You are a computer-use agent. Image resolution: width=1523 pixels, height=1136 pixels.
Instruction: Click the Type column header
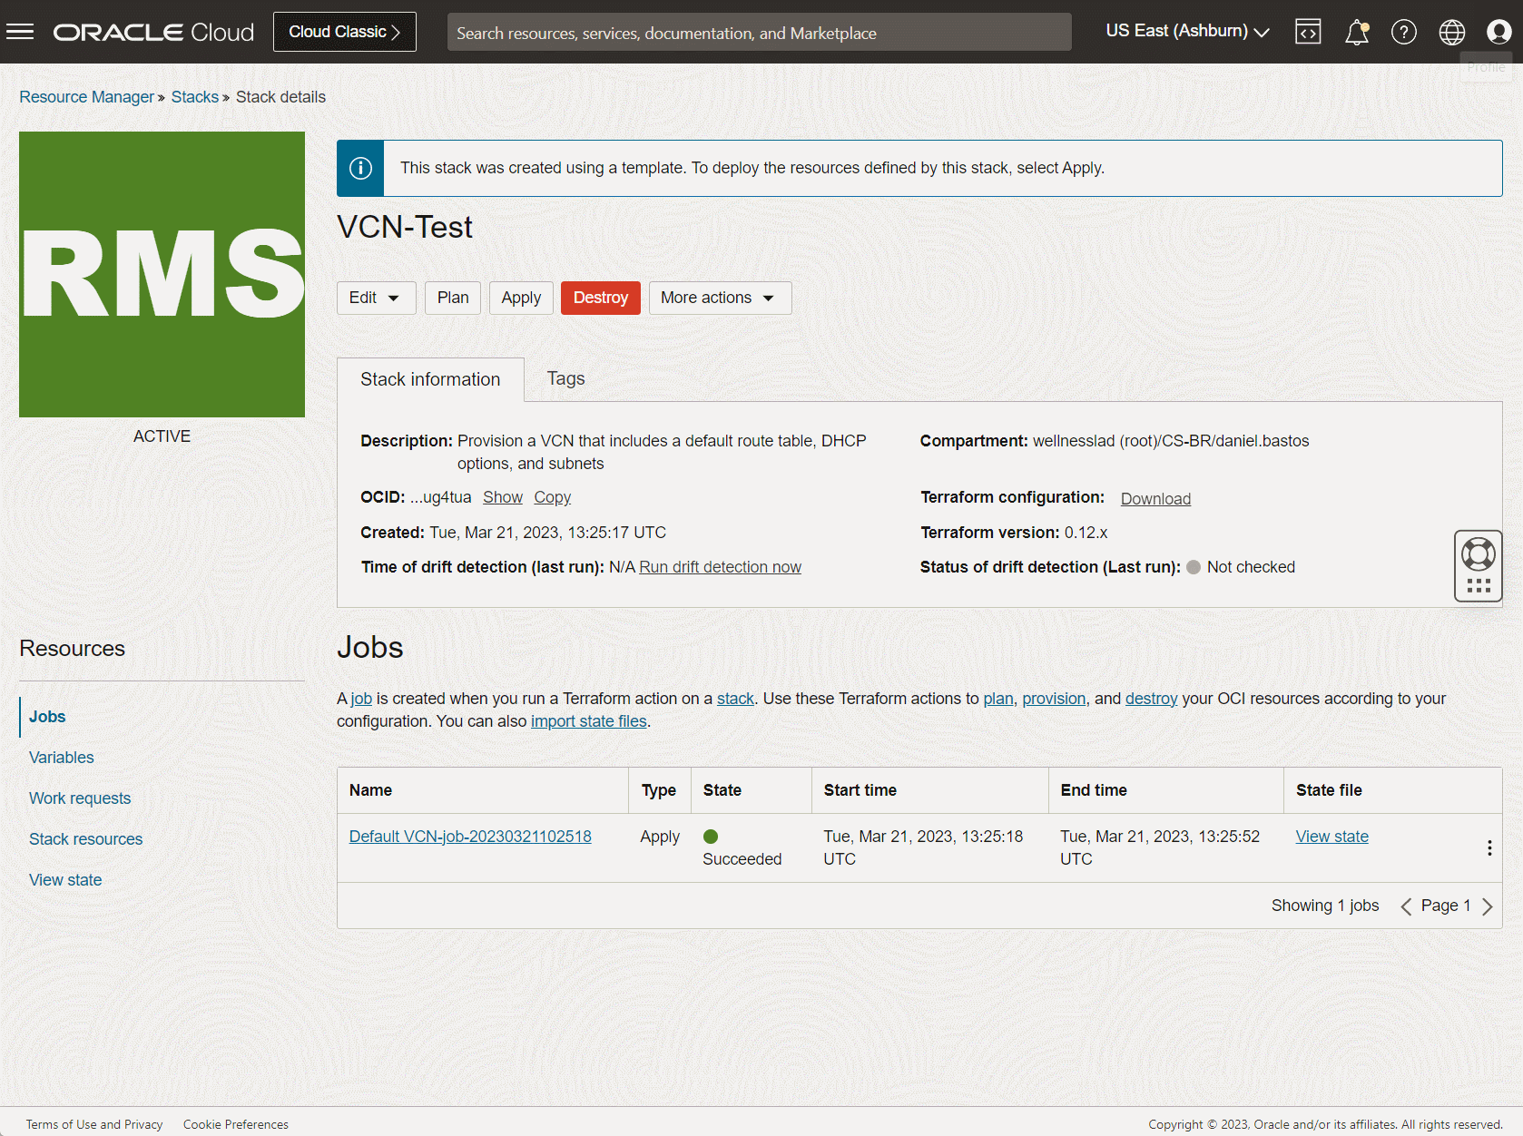(x=659, y=790)
